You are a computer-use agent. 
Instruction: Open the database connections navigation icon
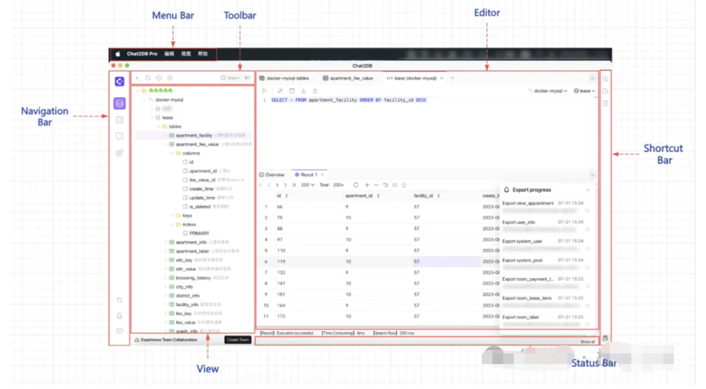click(120, 103)
